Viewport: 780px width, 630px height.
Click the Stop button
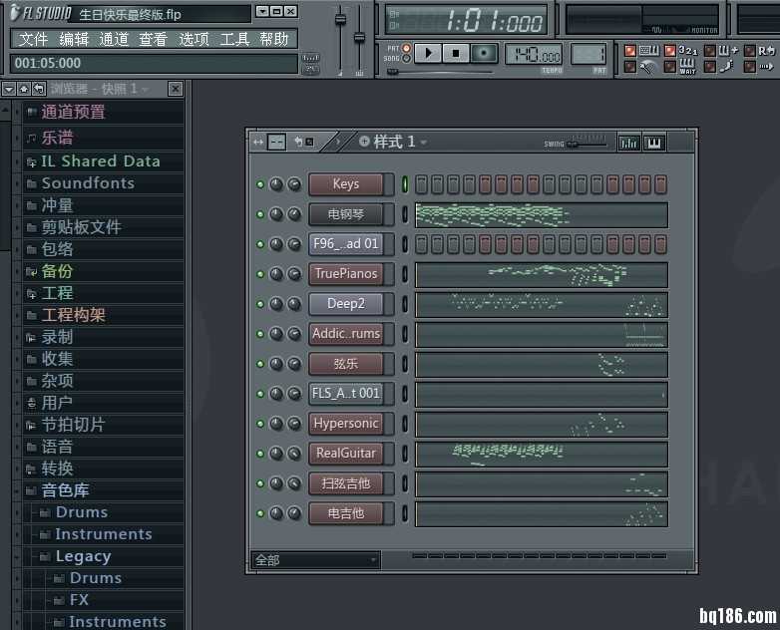point(456,53)
